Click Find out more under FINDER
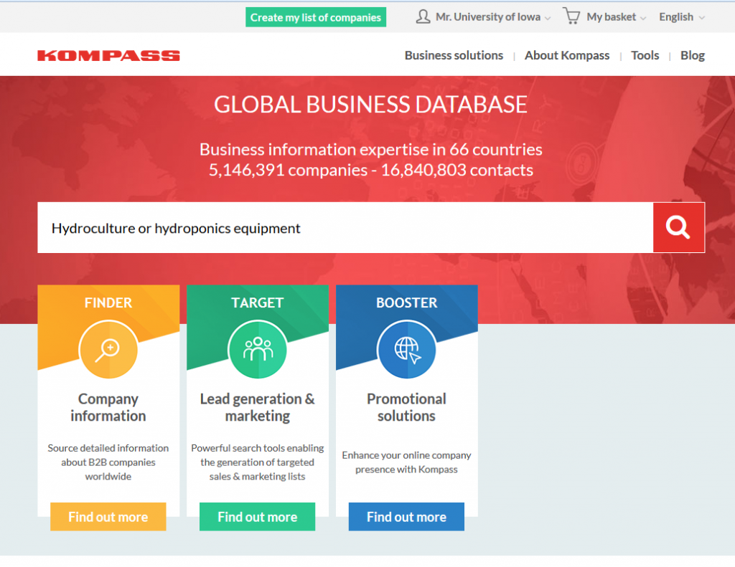 pyautogui.click(x=108, y=517)
